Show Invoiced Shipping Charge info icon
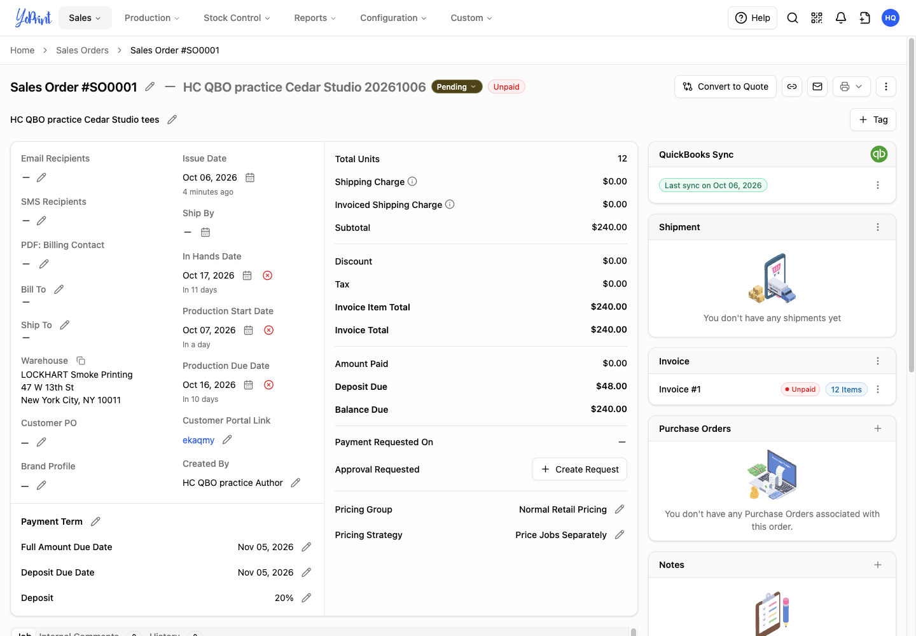This screenshot has height=636, width=916. [x=450, y=204]
